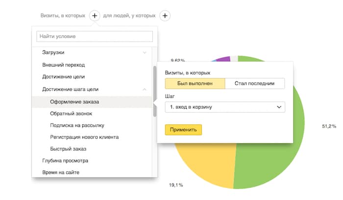Screen dimensions: 343x200
Task: Click the conditions list scrollbar thumb
Action: point(155,90)
